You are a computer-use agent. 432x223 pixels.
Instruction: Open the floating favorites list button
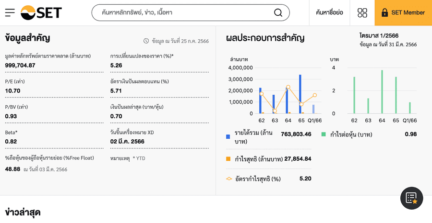(x=411, y=198)
